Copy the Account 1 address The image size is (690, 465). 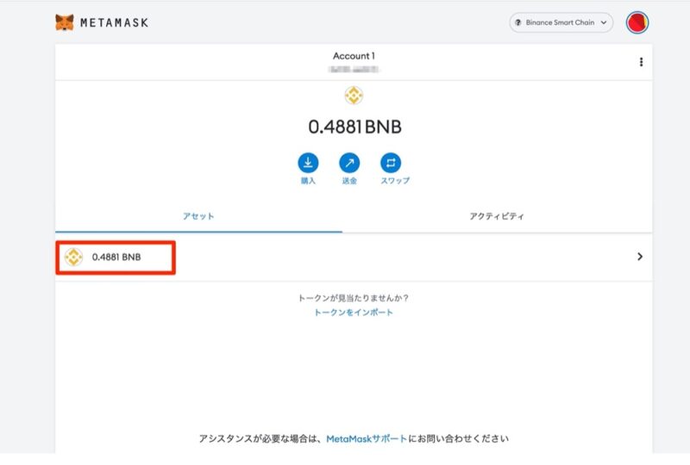354,69
